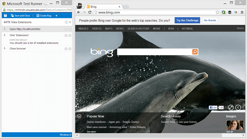Screen dimensions: 247x139
Task: Select step text Open http://localhost:8086/
Action: pyautogui.click(x=25, y=29)
